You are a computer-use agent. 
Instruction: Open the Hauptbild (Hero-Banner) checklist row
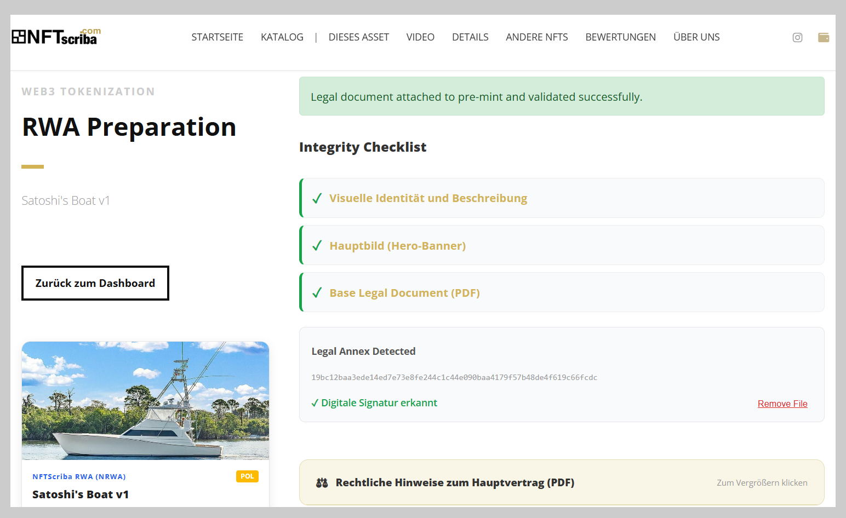(562, 245)
